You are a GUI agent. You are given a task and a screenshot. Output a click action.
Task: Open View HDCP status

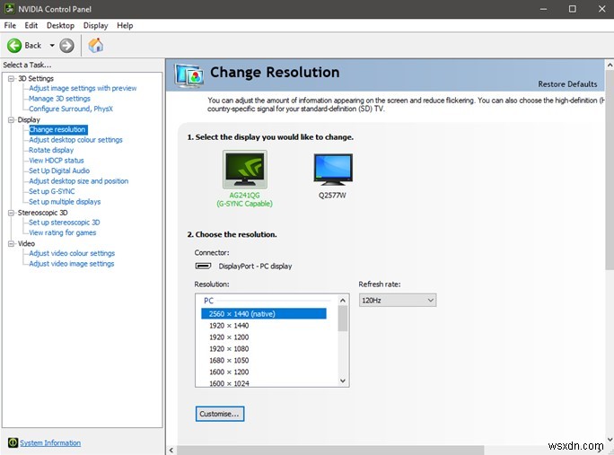[57, 161]
